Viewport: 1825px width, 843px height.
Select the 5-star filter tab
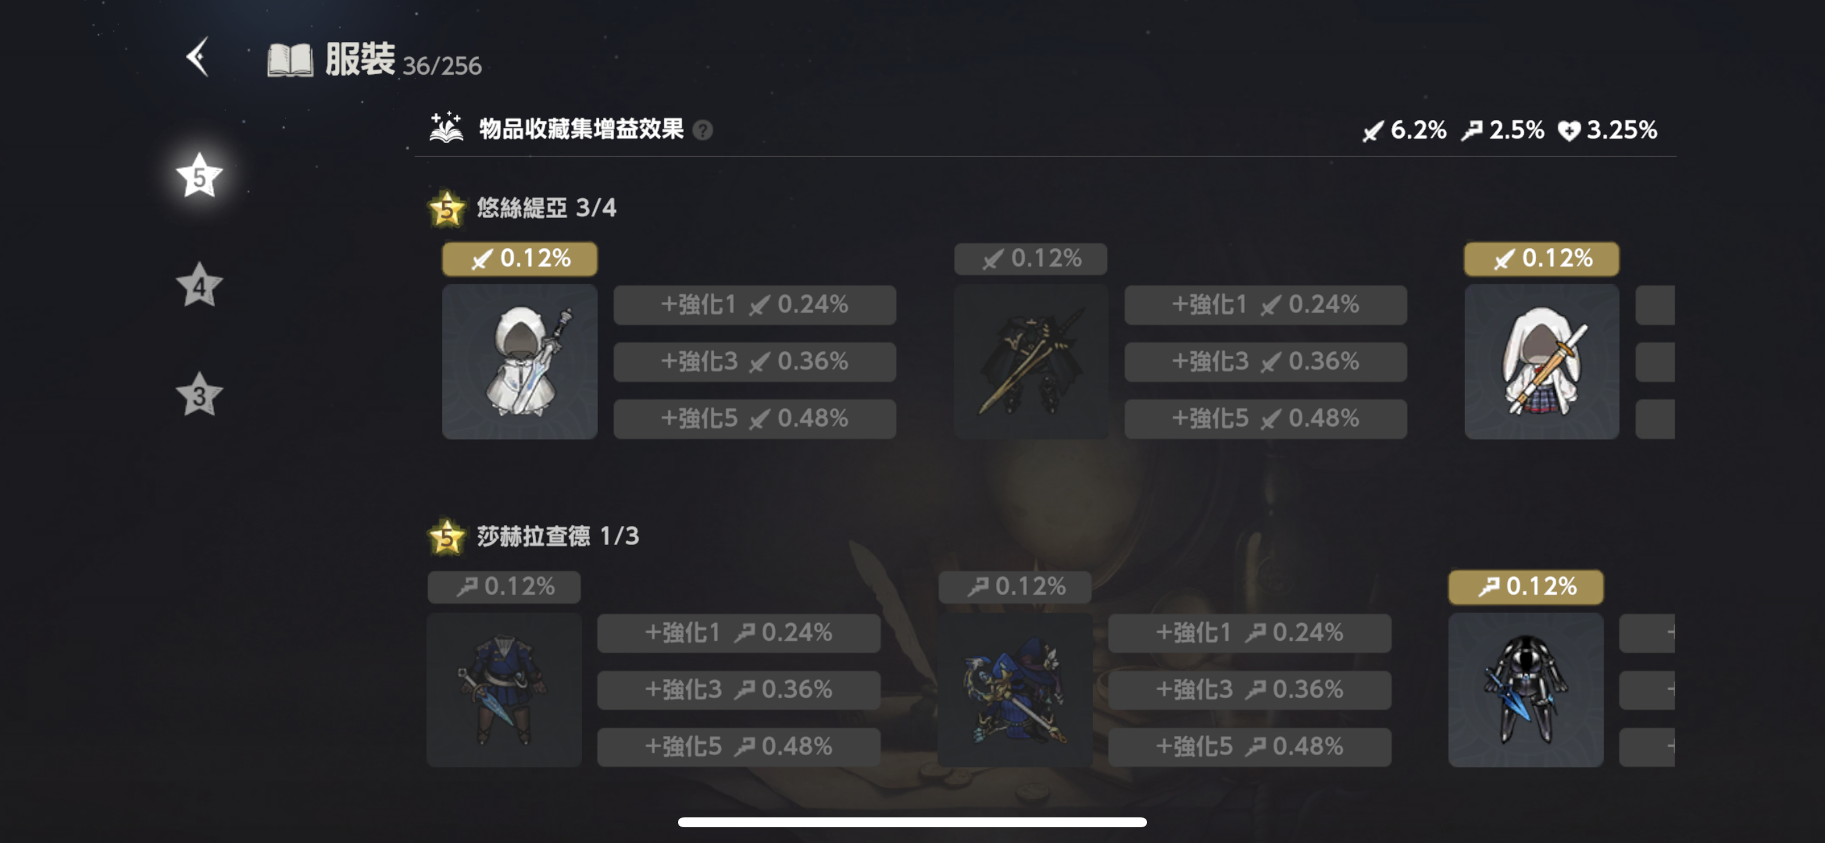[199, 176]
